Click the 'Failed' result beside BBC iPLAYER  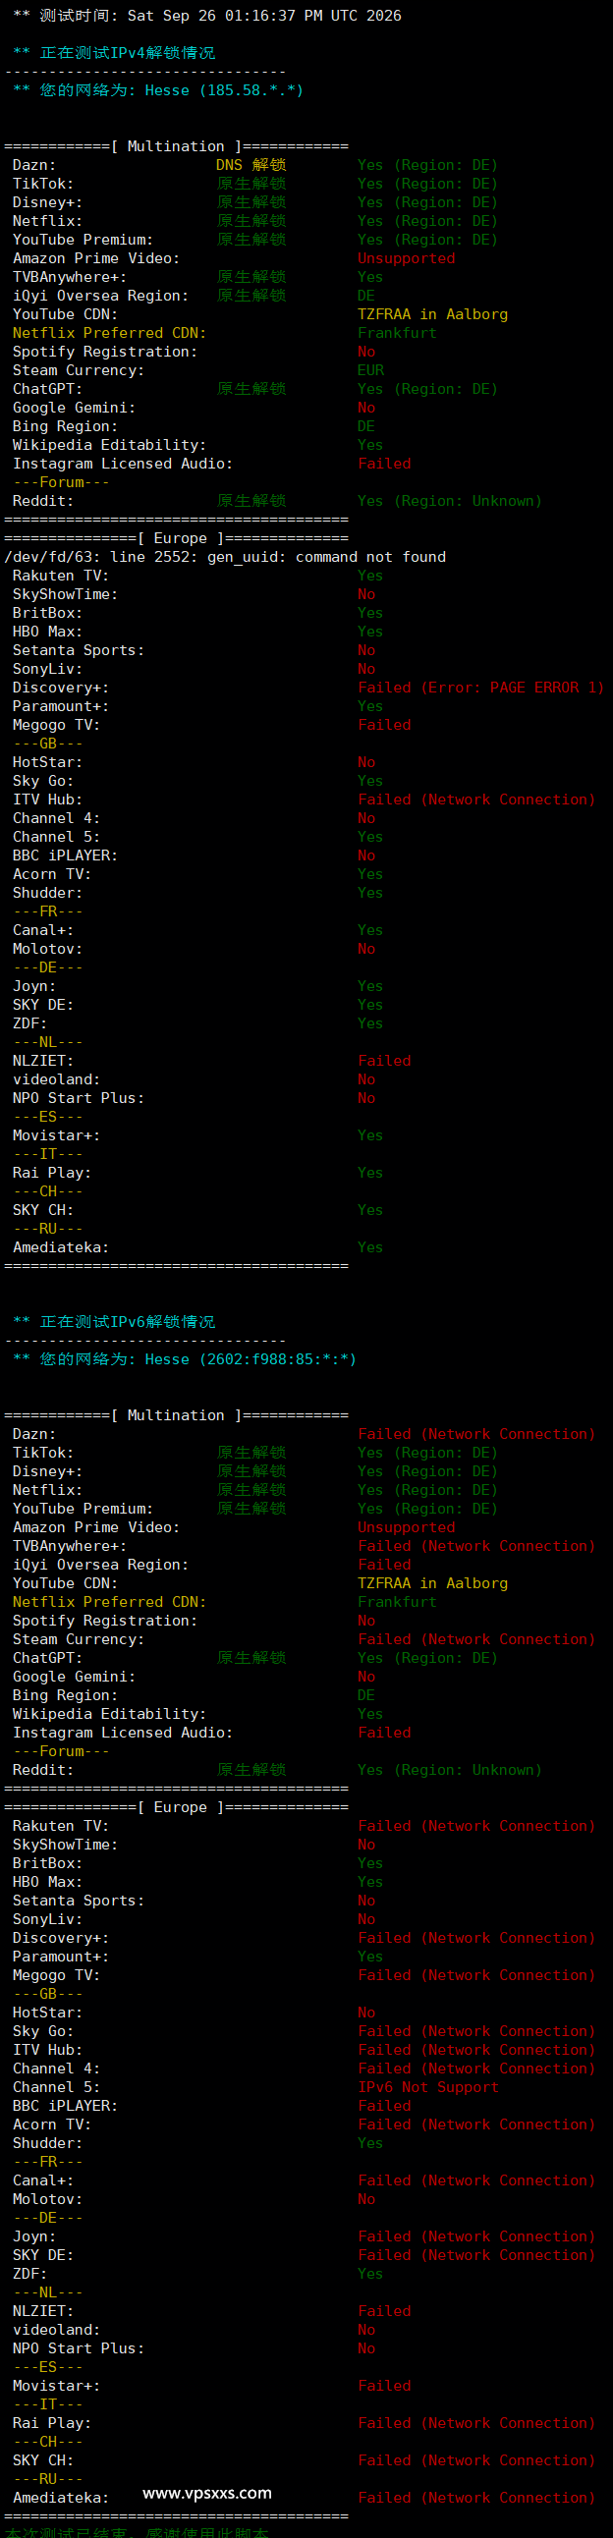coord(384,2107)
